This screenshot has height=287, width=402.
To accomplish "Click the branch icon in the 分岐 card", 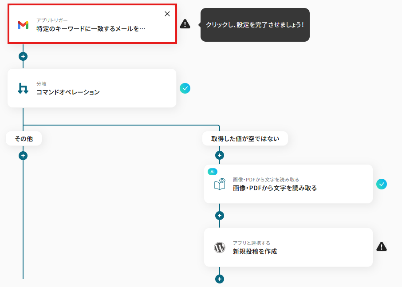I will tap(23, 88).
